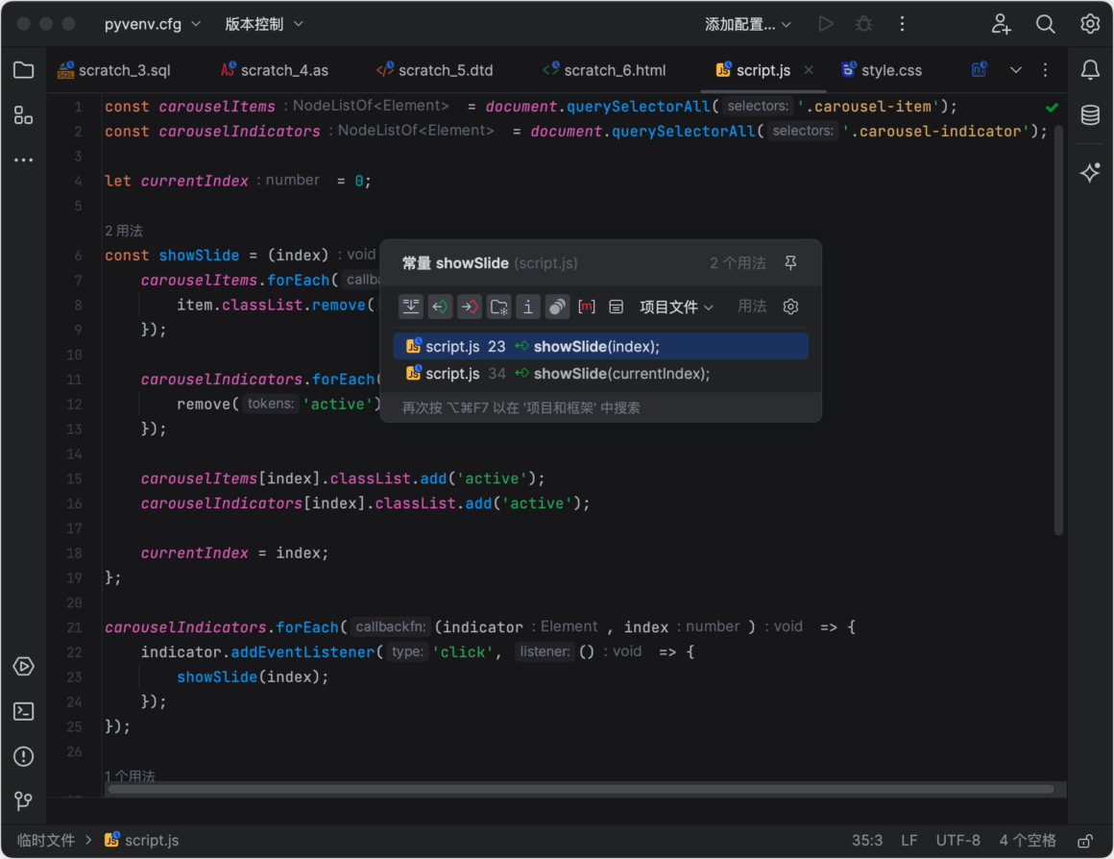This screenshot has height=859, width=1114.
Task: Toggle show write access filter
Action: pyautogui.click(x=469, y=307)
